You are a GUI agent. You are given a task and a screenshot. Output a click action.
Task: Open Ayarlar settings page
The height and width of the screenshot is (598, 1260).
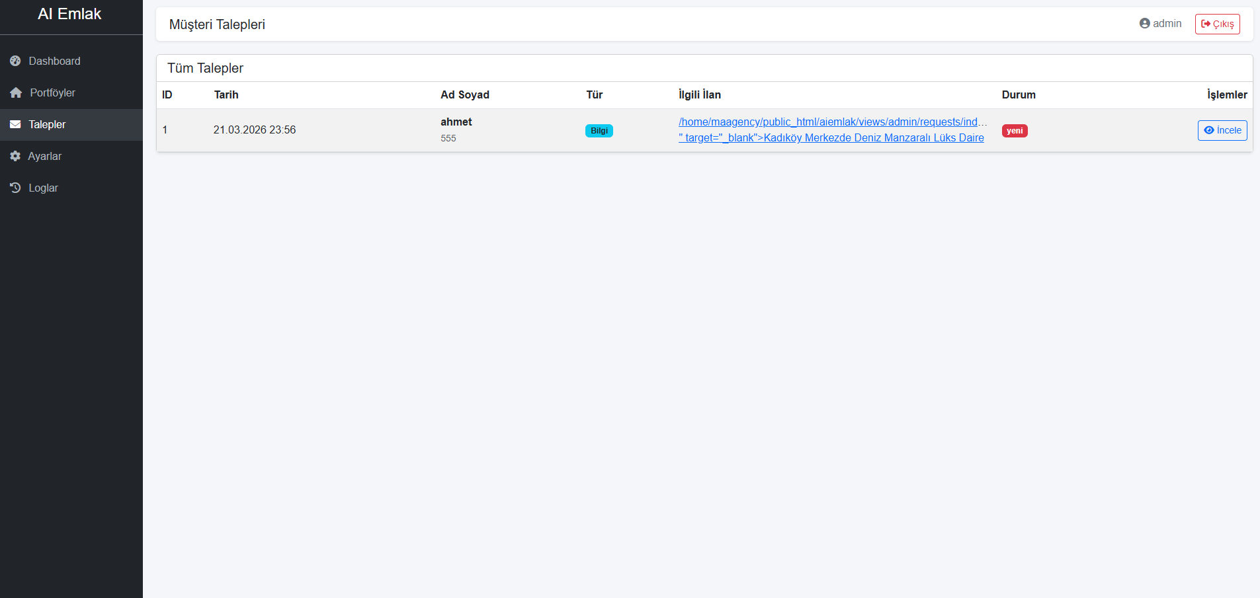click(71, 156)
